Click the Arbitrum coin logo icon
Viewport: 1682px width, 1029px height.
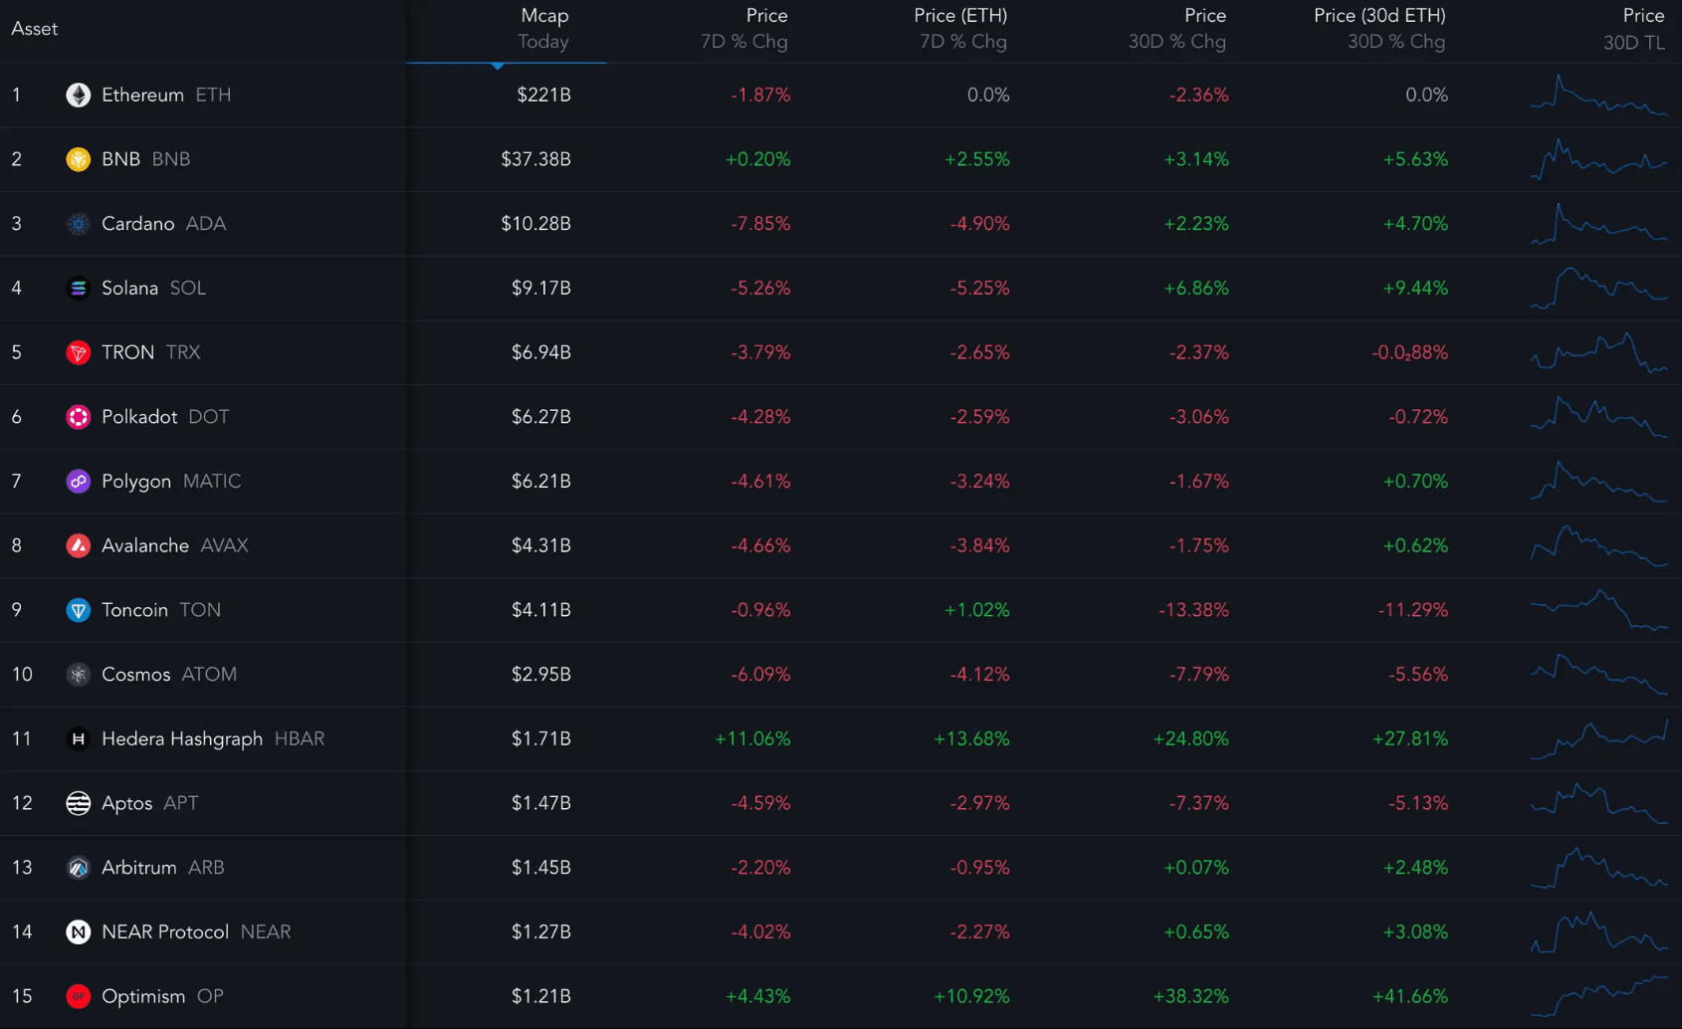pyautogui.click(x=78, y=868)
